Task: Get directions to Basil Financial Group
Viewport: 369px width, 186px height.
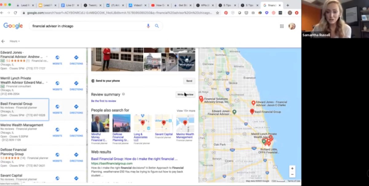Action: pyautogui.click(x=76, y=109)
